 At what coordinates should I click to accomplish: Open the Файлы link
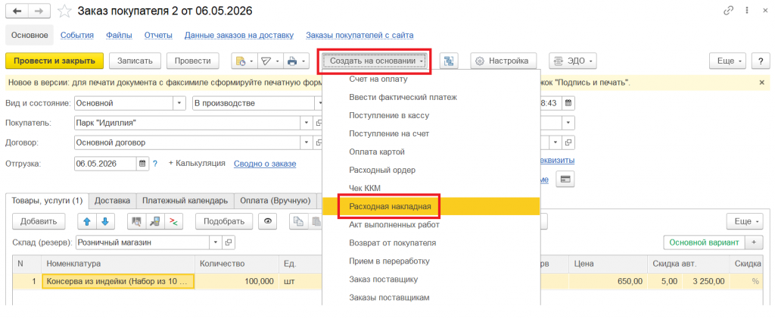pos(119,35)
